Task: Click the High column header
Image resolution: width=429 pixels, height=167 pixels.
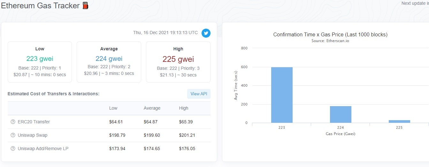Action: point(184,108)
